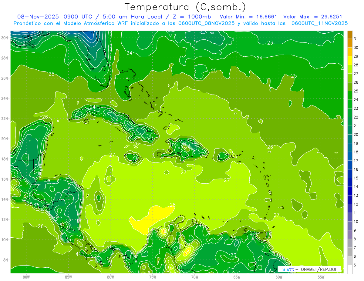Click the blue legend swatch between 17 and 18
Viewport: 364px width, 281px height.
click(350, 156)
